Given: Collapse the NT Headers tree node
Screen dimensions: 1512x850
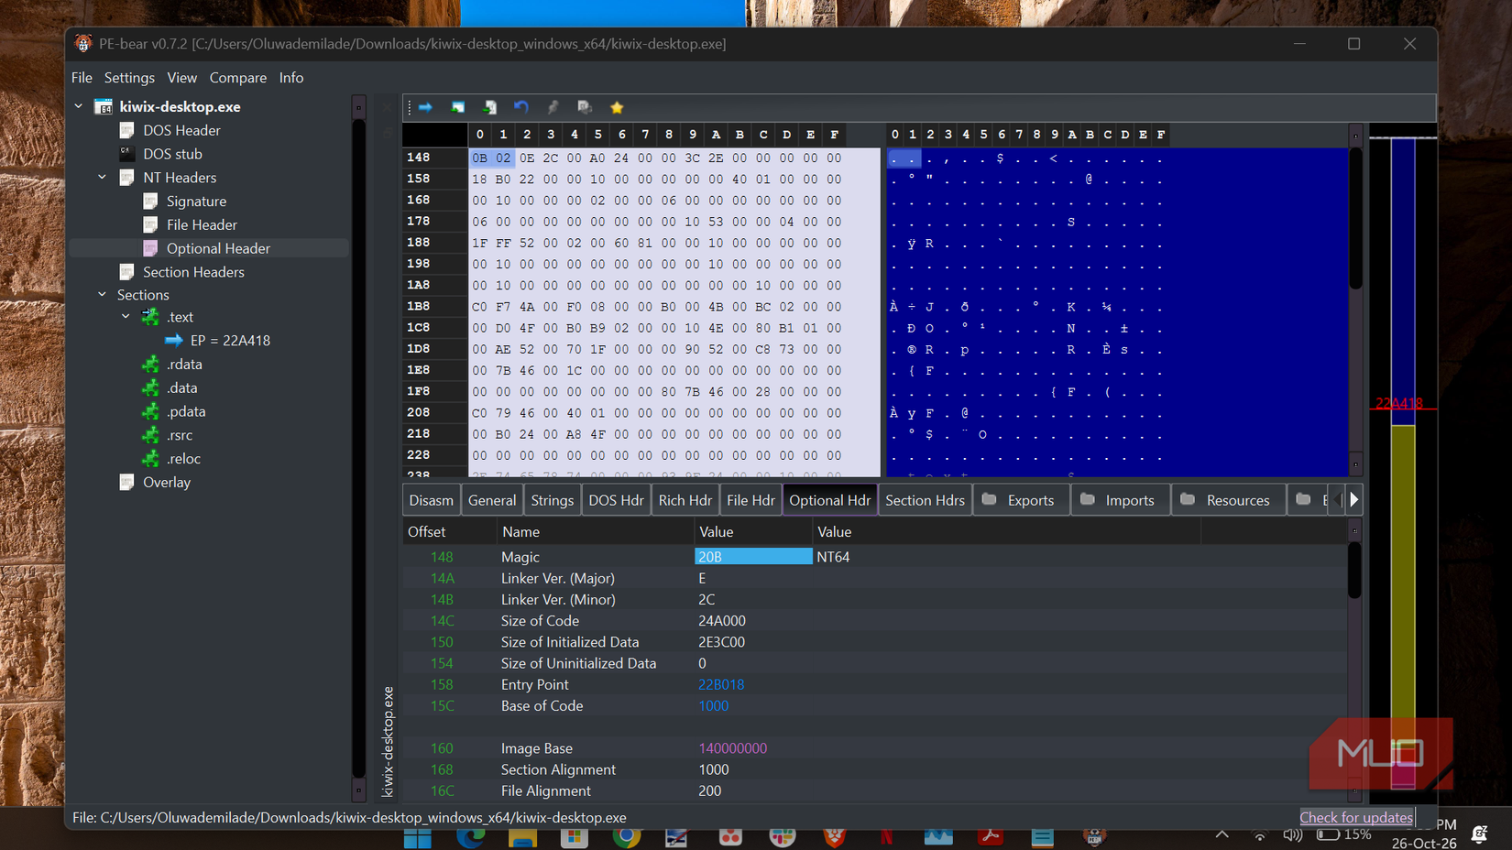Looking at the screenshot, I should [x=102, y=178].
